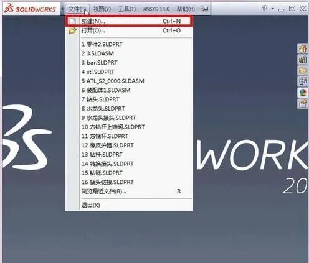Viewport: 309px width, 263px height.
Task: Open the Design Library task pane
Action: point(303,60)
